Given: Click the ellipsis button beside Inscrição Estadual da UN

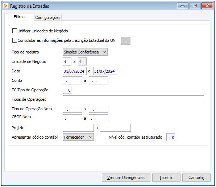Looking at the screenshot, I should [126, 41].
